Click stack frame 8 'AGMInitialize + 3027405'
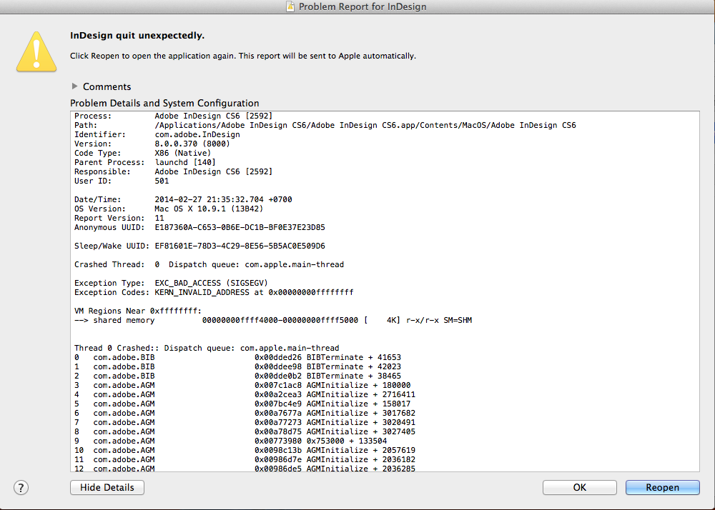 coord(245,431)
